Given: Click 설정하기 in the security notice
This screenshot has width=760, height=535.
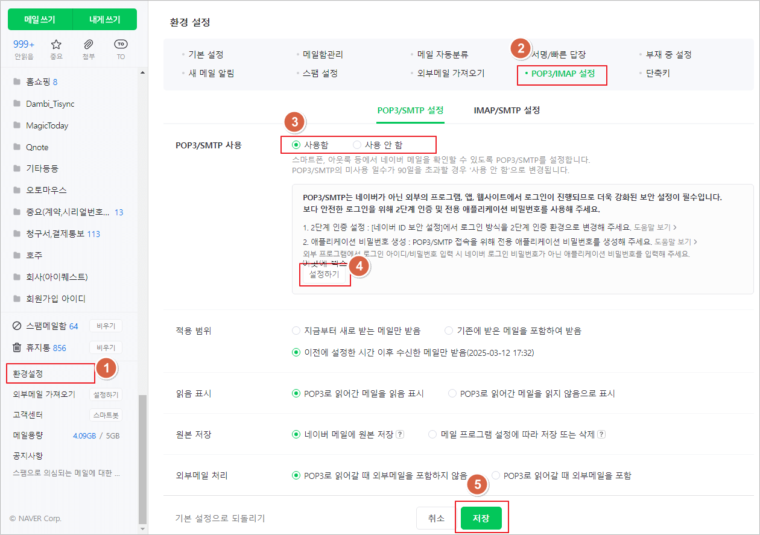Looking at the screenshot, I should click(324, 274).
